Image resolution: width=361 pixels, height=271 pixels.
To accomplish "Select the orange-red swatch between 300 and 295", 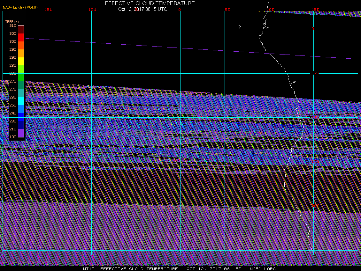I will coord(21,46).
